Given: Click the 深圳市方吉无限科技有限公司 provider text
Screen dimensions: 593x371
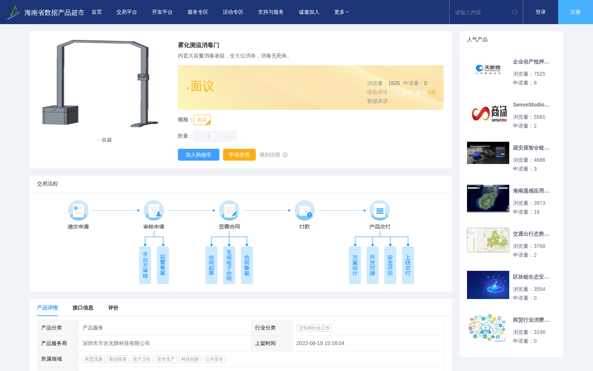Looking at the screenshot, I should (116, 344).
